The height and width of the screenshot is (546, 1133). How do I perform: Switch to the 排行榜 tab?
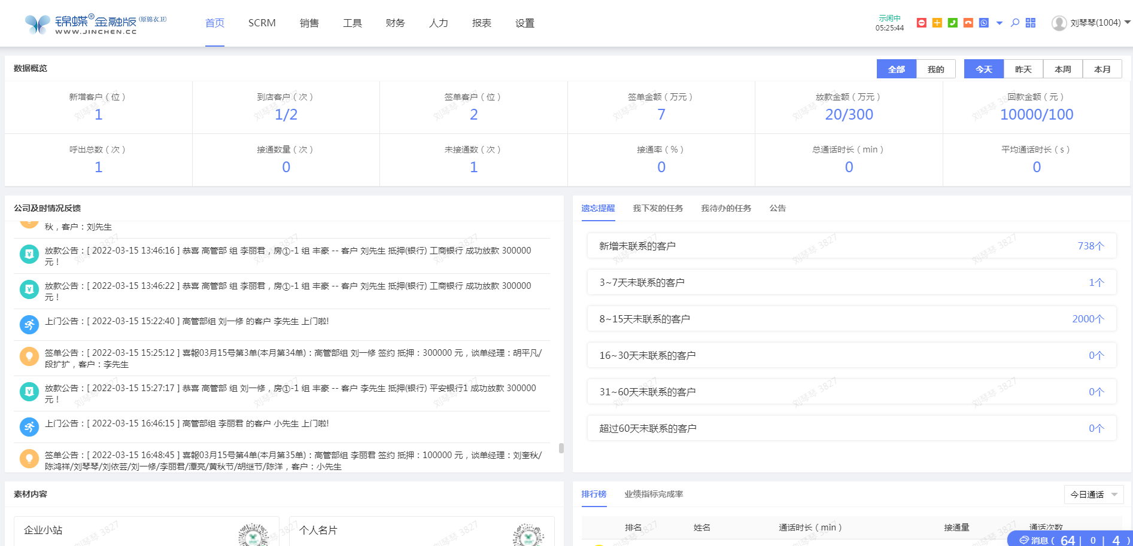click(594, 494)
